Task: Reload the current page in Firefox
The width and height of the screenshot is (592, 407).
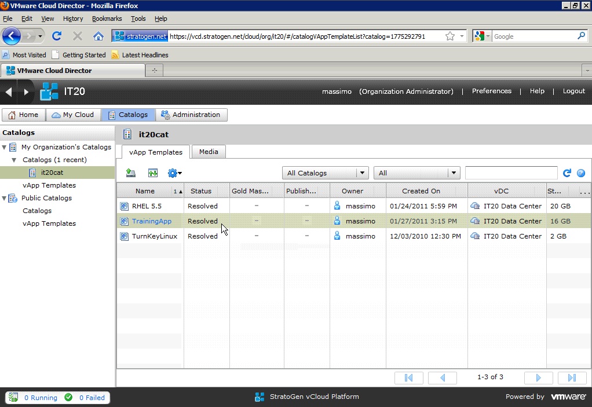Action: click(x=57, y=36)
